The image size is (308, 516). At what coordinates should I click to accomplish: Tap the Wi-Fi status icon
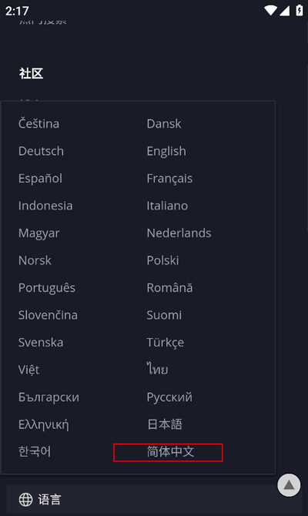coord(270,11)
